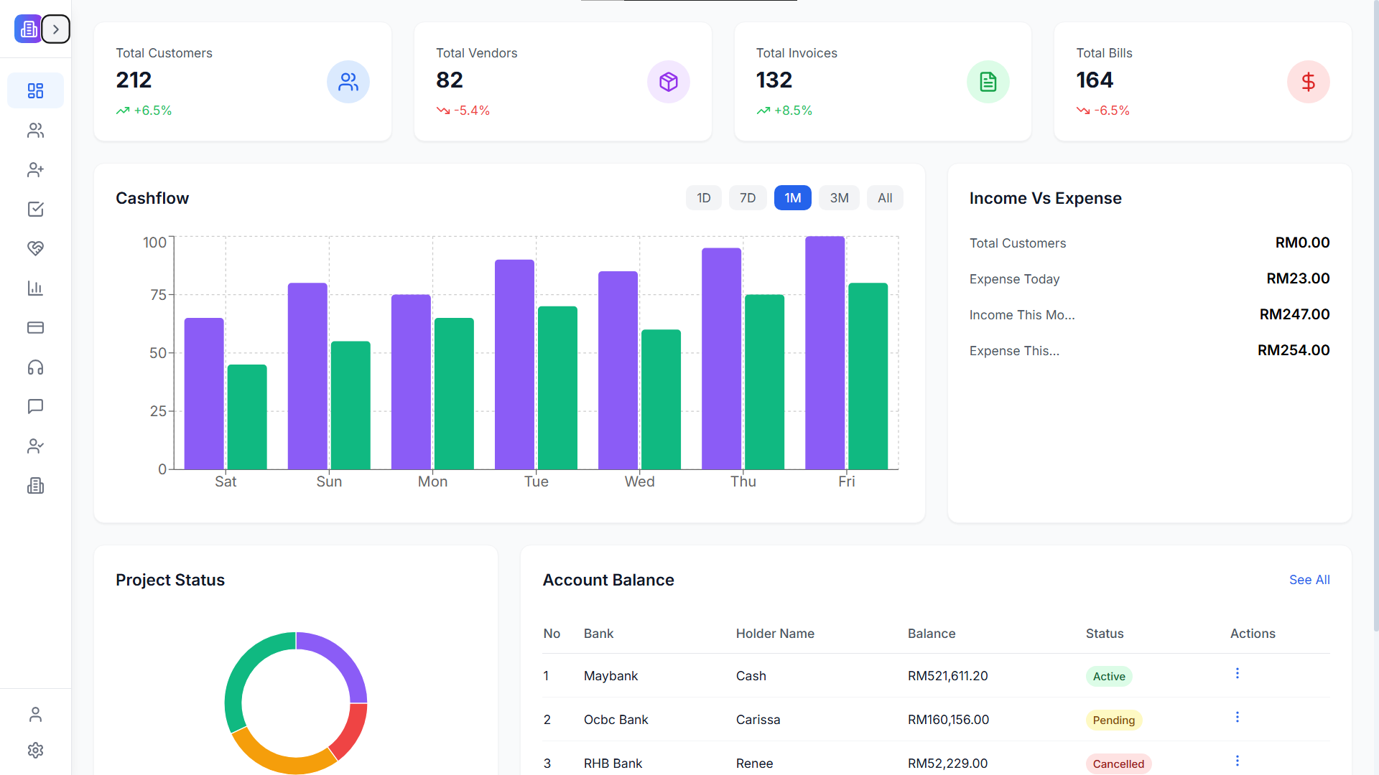Expand the sidebar using the chevron arrow
The width and height of the screenshot is (1379, 775).
[56, 29]
